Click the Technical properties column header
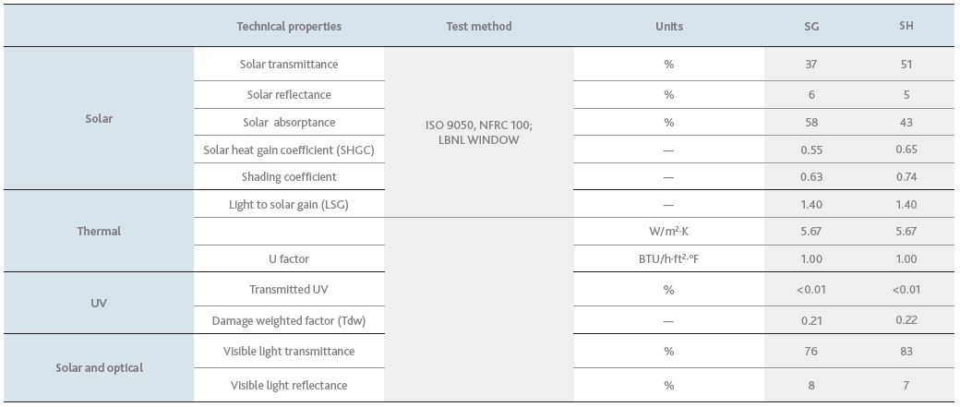The width and height of the screenshot is (960, 407). pos(288,27)
